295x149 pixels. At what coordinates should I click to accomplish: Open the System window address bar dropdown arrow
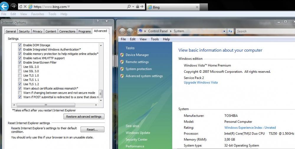224,32
